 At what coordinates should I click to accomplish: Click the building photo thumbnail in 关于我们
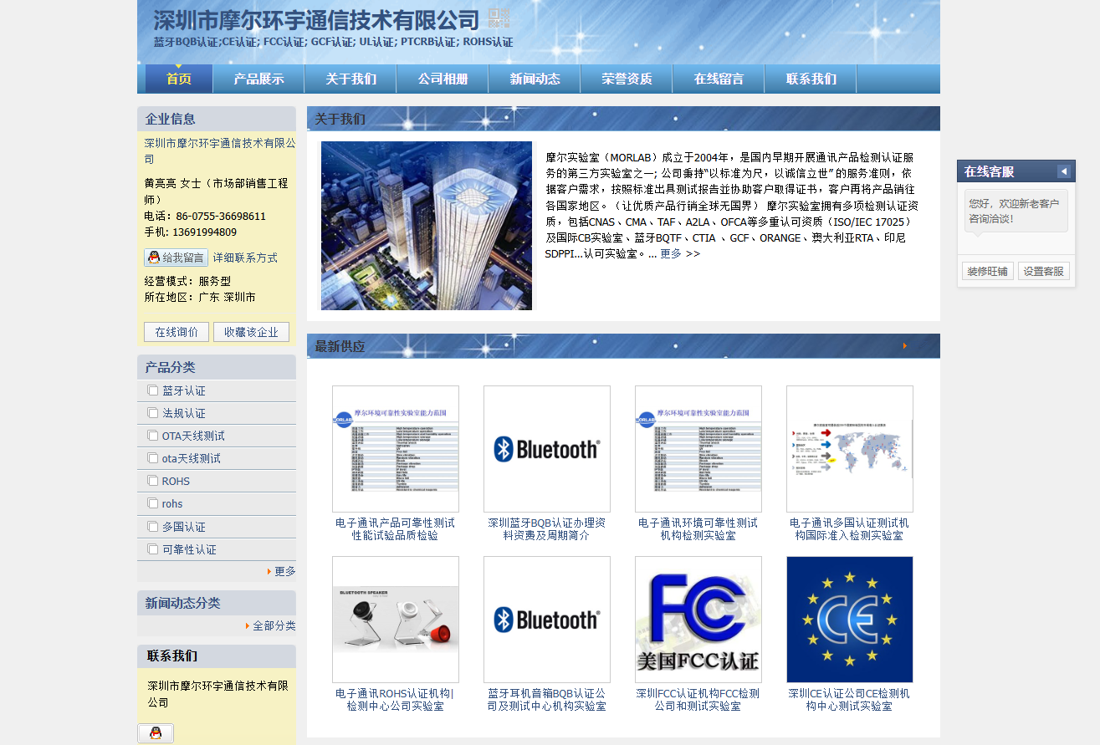coord(427,226)
